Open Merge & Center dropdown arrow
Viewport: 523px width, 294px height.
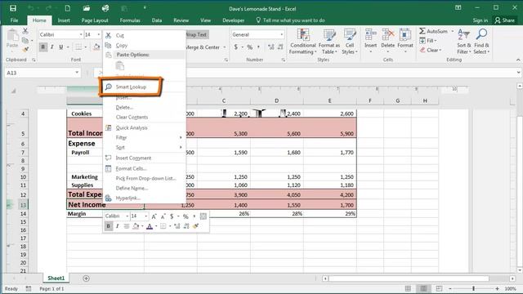pyautogui.click(x=225, y=47)
